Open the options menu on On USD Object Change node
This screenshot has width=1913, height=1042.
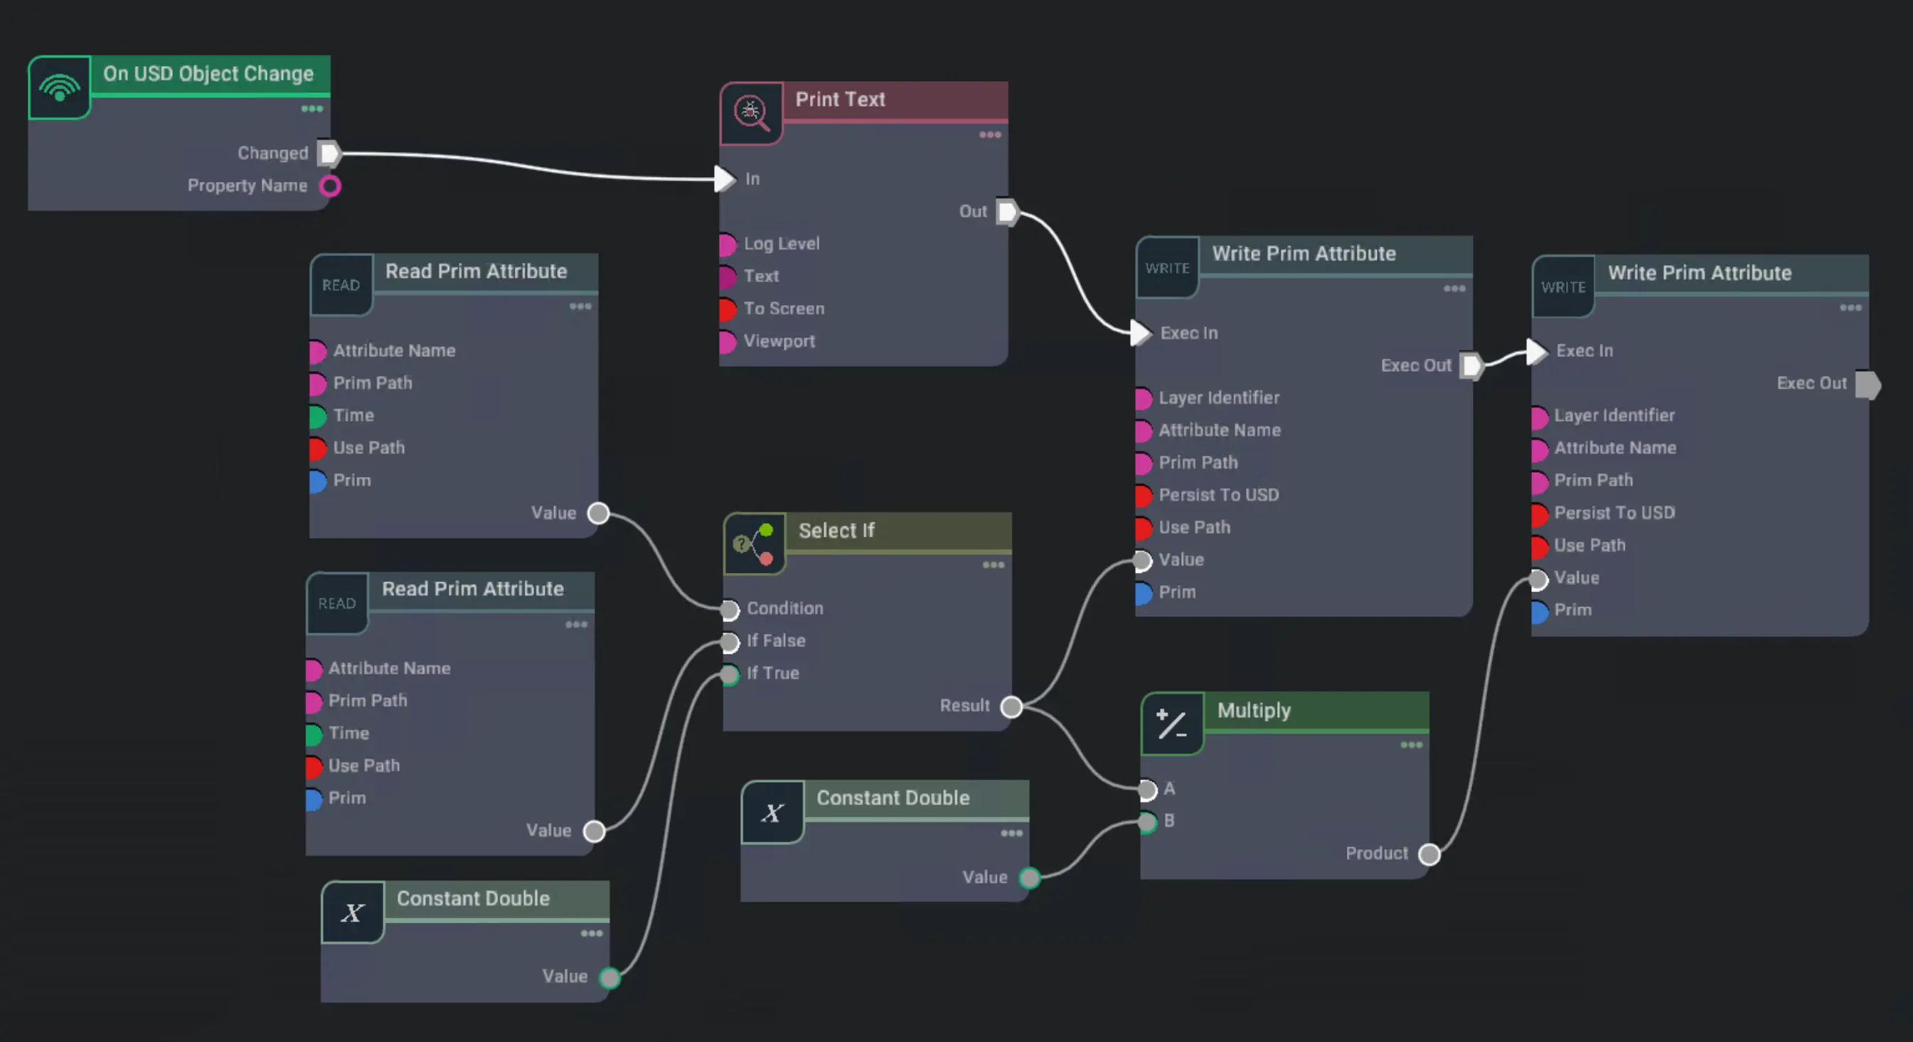(x=313, y=108)
